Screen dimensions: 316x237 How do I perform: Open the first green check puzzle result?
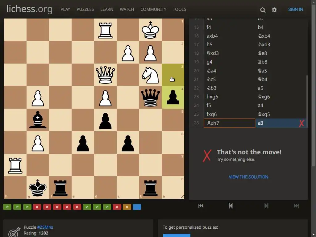7,207
